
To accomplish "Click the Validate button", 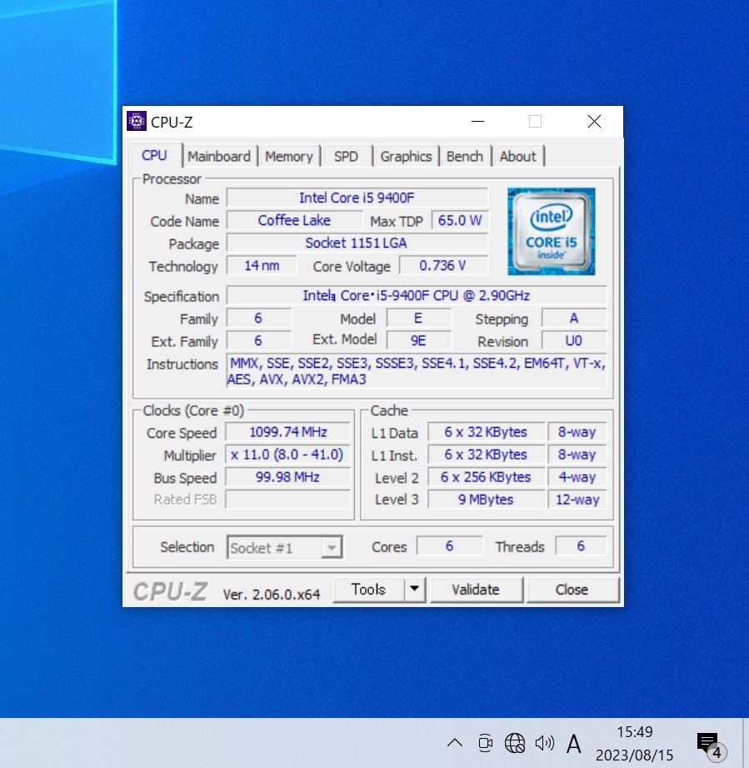I will coord(476,590).
